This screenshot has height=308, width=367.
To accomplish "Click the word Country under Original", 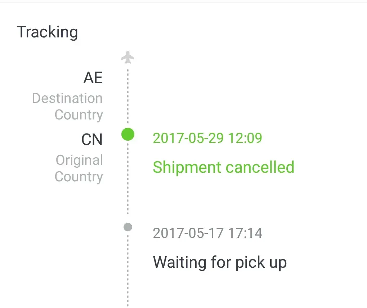I will coord(79,177).
